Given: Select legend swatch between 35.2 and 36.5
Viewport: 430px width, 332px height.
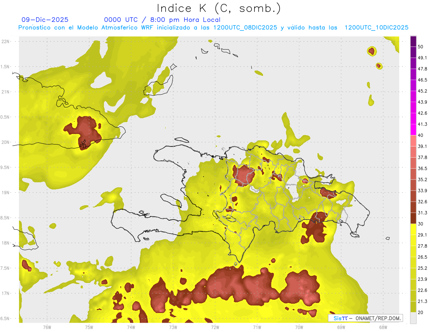Looking at the screenshot, I should (x=414, y=174).
